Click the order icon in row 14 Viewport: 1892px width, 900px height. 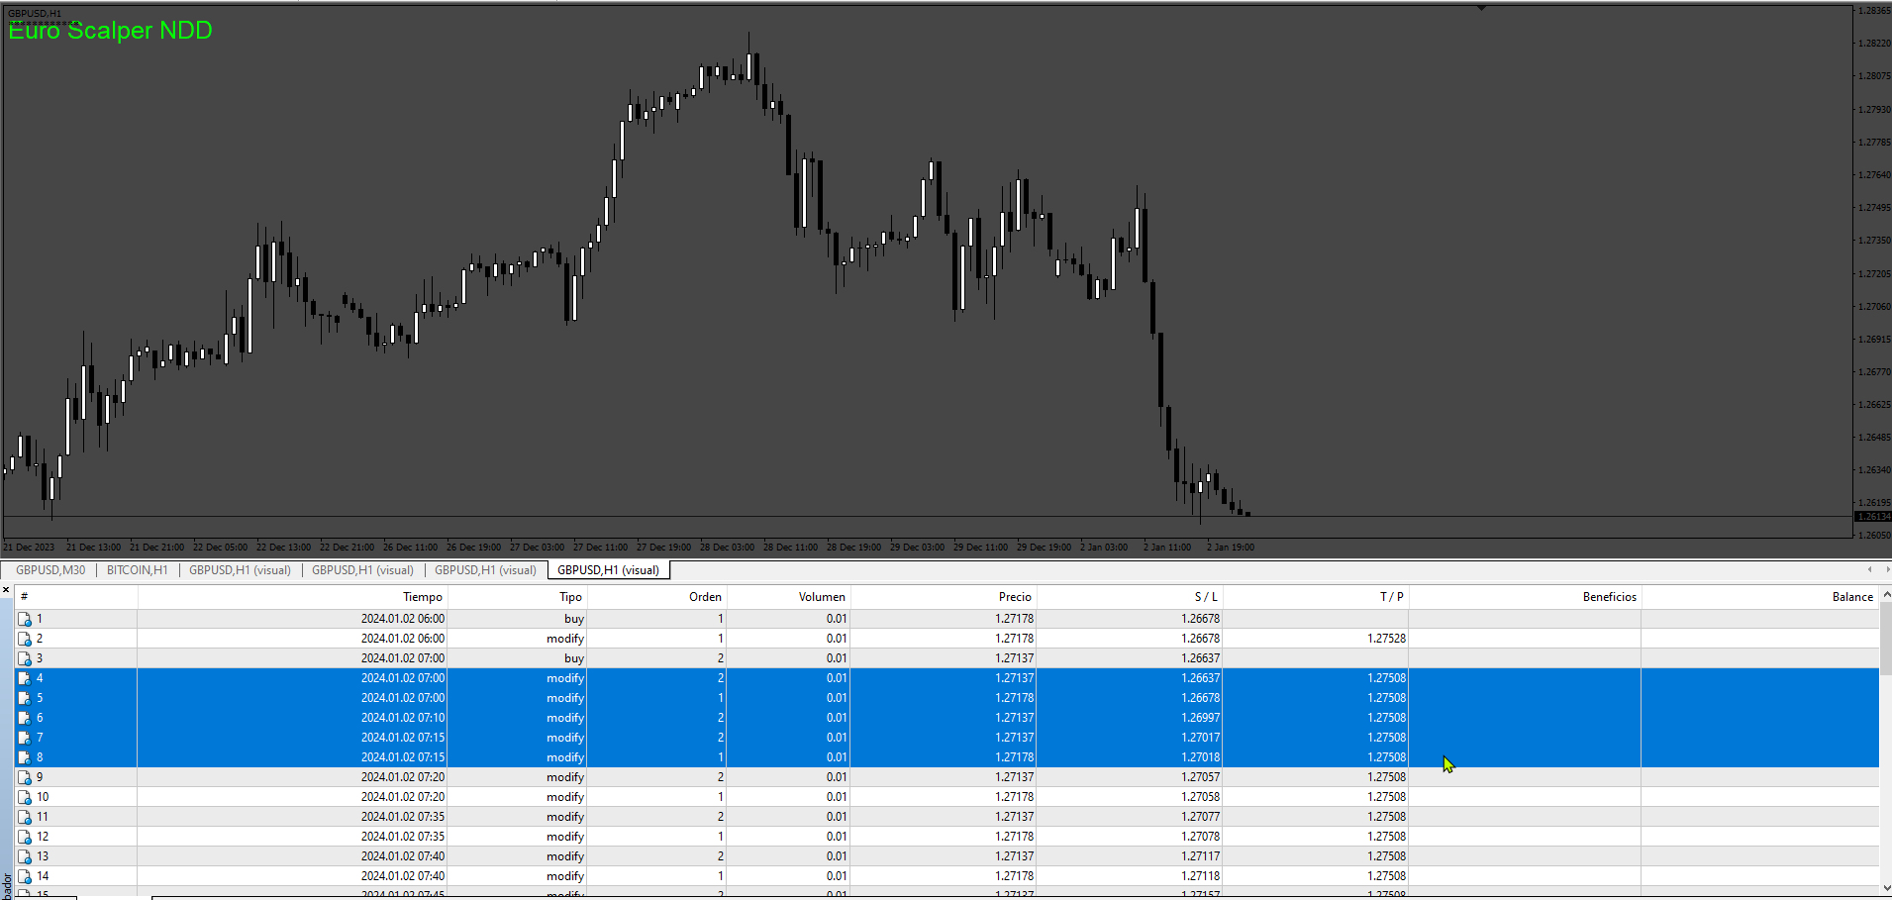pos(25,876)
